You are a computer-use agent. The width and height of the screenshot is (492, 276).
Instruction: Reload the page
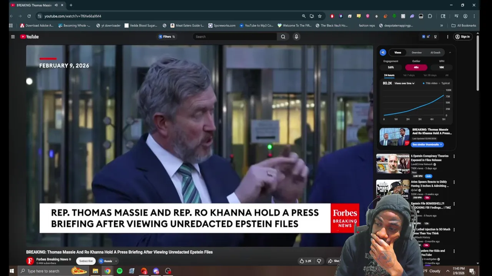tap(29, 16)
